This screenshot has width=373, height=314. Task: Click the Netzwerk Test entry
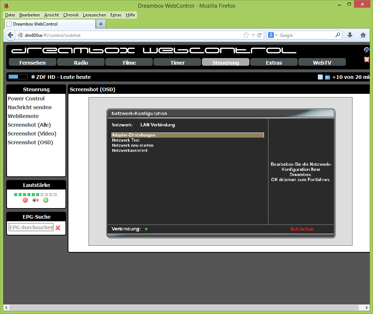click(x=125, y=140)
